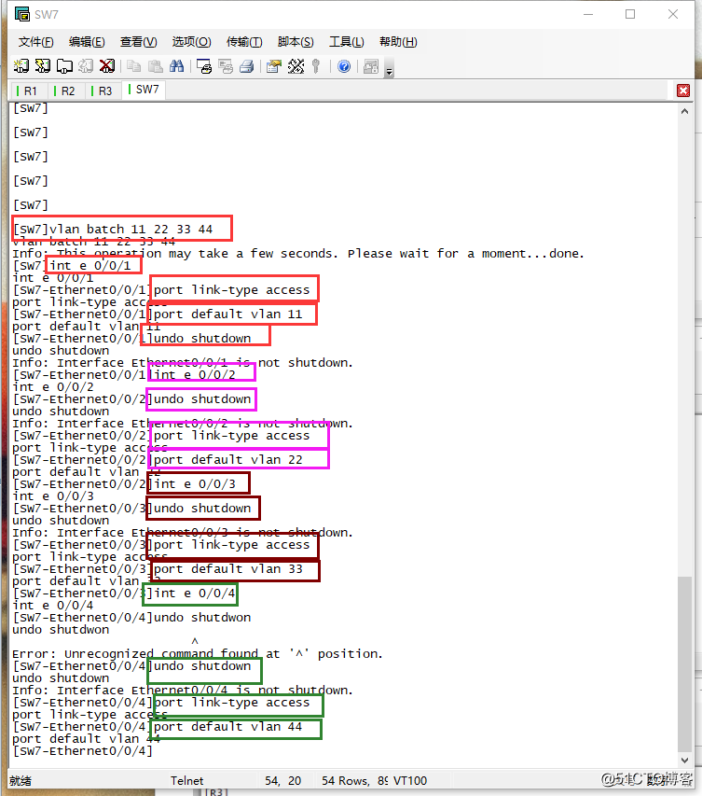702x796 pixels.
Task: Click the Auto Print printer icon
Action: coord(247,66)
